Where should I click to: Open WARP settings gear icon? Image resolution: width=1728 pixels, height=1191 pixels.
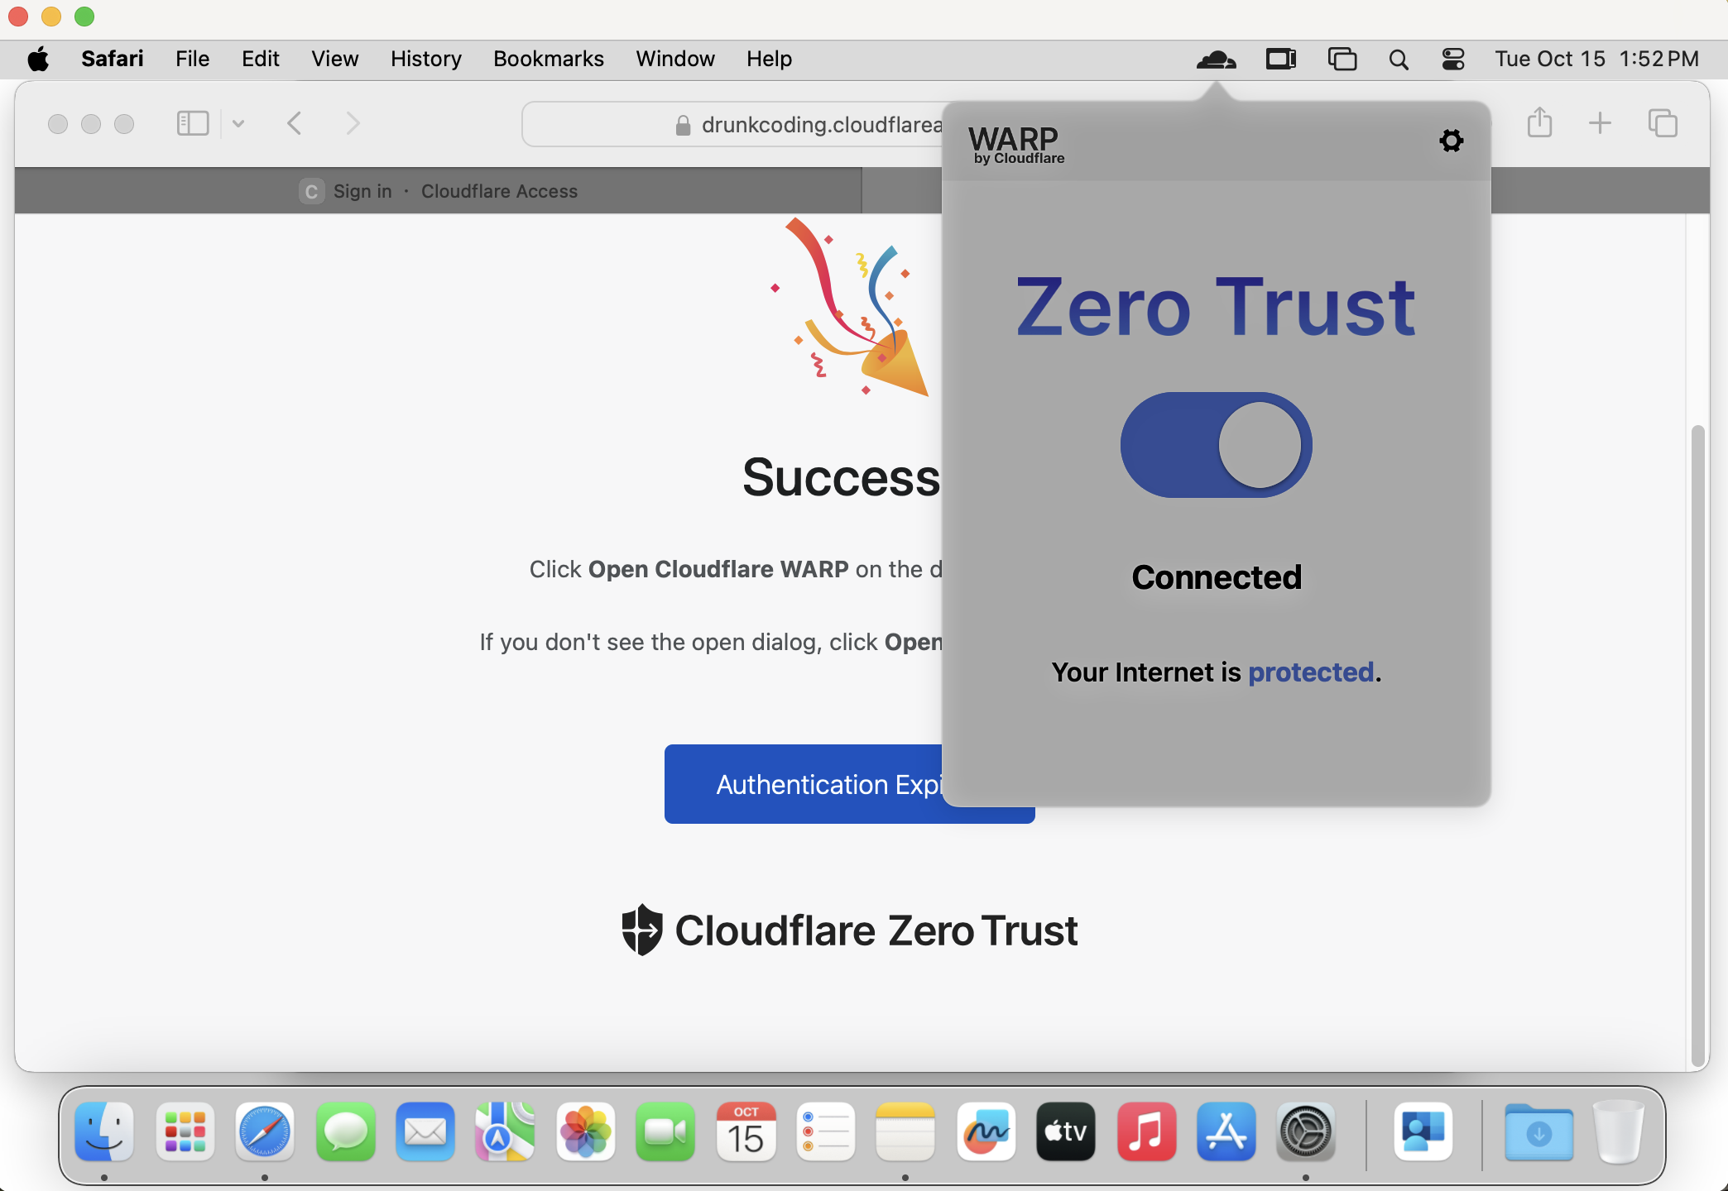(x=1451, y=141)
